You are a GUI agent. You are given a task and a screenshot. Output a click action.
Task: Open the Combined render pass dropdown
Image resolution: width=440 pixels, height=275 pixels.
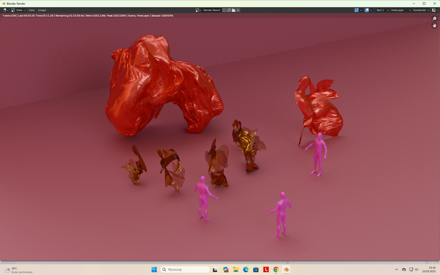(421, 10)
